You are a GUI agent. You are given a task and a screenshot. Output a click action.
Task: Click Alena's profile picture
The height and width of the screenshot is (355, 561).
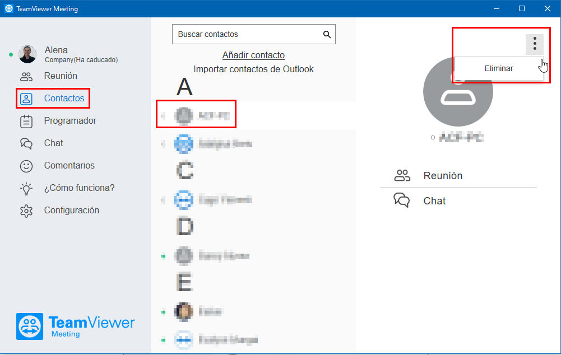tap(27, 54)
